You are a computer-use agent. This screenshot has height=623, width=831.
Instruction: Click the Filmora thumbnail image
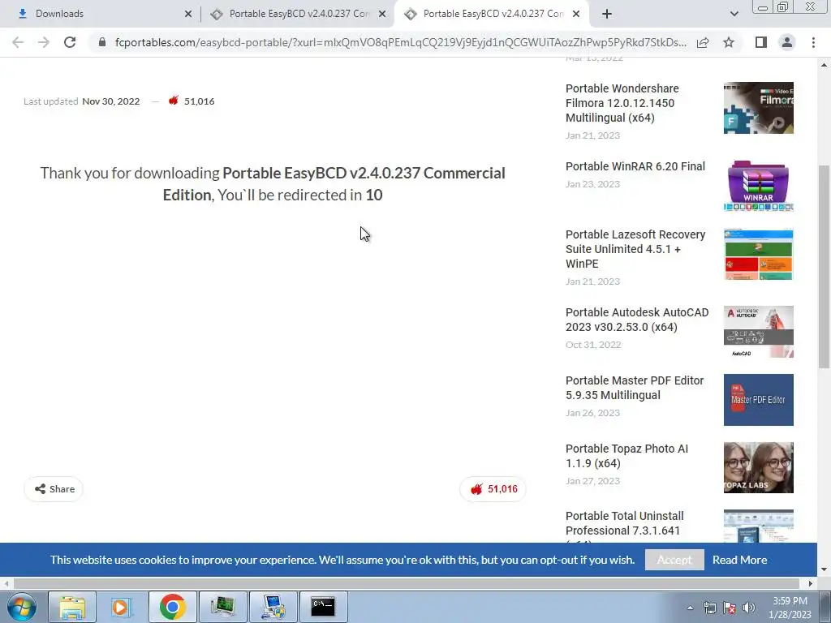pyautogui.click(x=759, y=108)
